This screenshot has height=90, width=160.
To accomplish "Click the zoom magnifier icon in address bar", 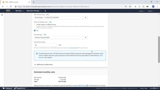I will (126, 6).
